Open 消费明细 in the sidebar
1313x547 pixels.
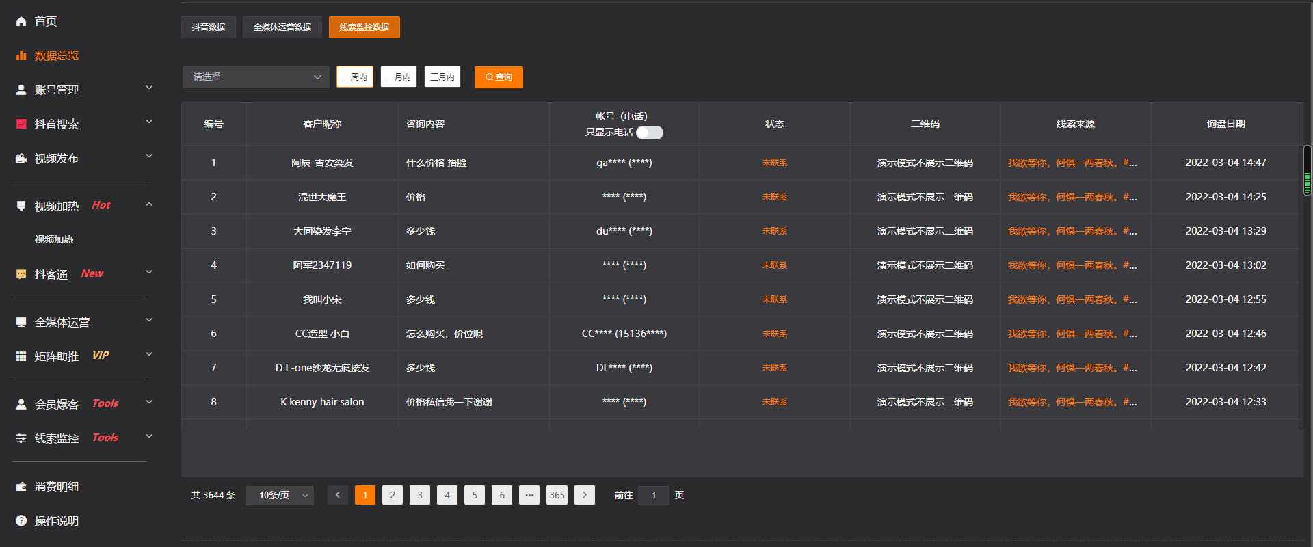(57, 486)
